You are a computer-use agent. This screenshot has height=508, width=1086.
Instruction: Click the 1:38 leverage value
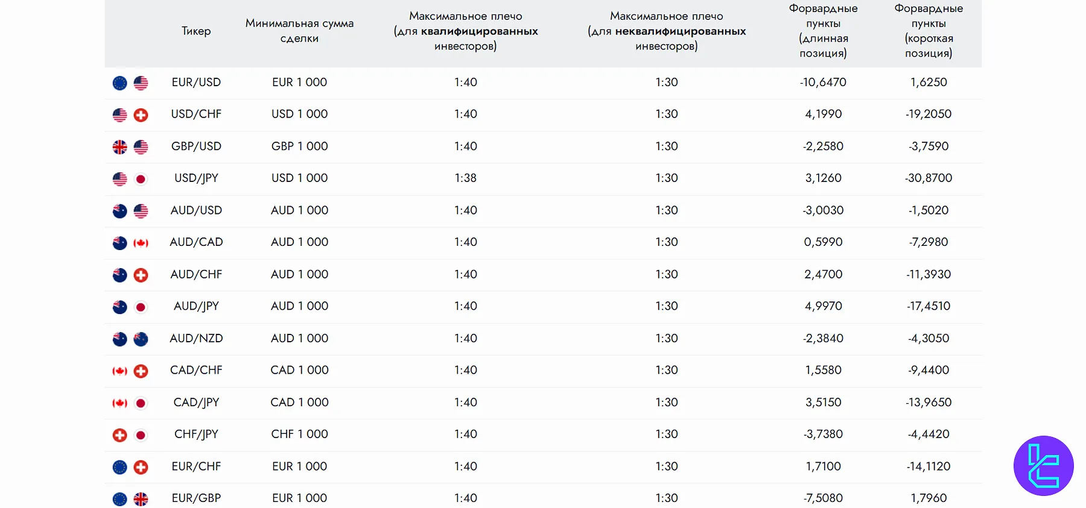[x=466, y=178]
